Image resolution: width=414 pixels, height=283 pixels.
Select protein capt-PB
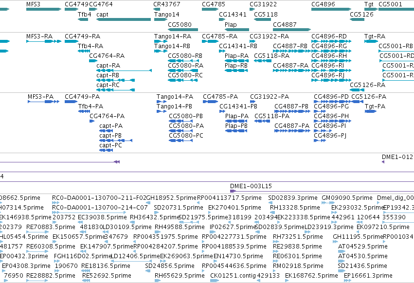116,141
